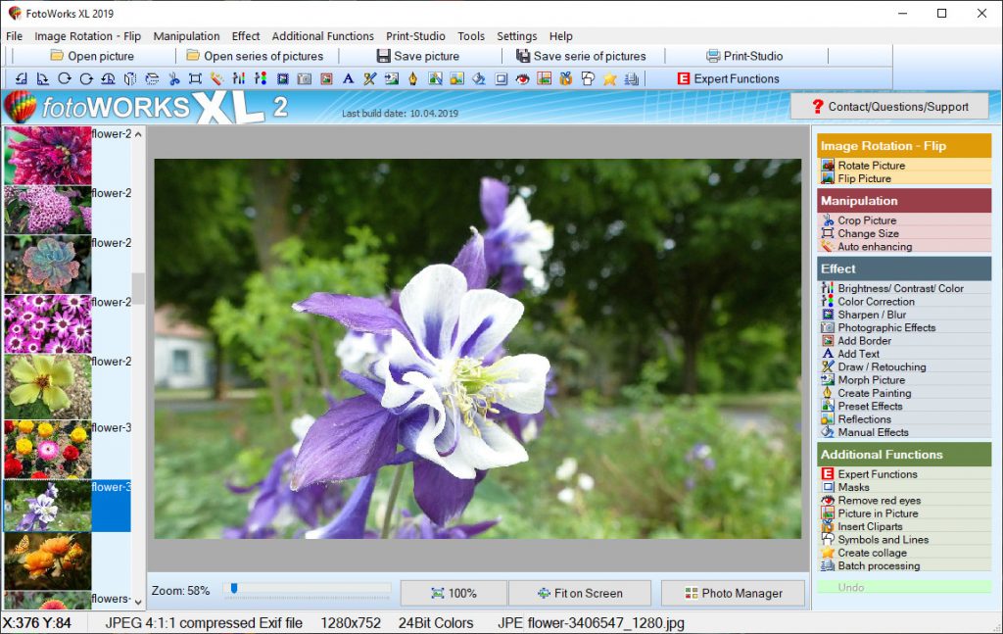The width and height of the screenshot is (1003, 634).
Task: Select the yellow star clipart icon
Action: tap(609, 78)
